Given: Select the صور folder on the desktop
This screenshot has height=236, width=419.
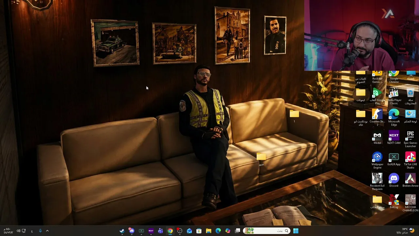Looking at the screenshot, I should [x=261, y=159].
